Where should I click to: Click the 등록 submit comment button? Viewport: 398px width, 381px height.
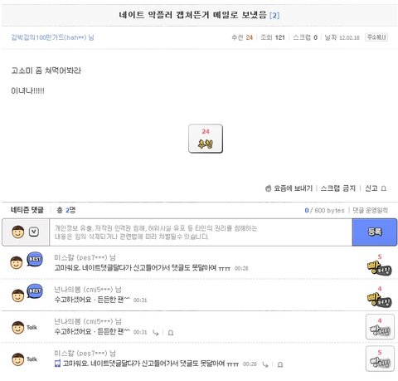[375, 232]
